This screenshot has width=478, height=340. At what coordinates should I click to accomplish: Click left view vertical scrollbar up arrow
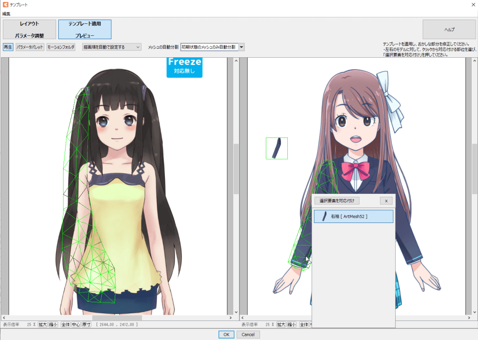click(x=236, y=61)
